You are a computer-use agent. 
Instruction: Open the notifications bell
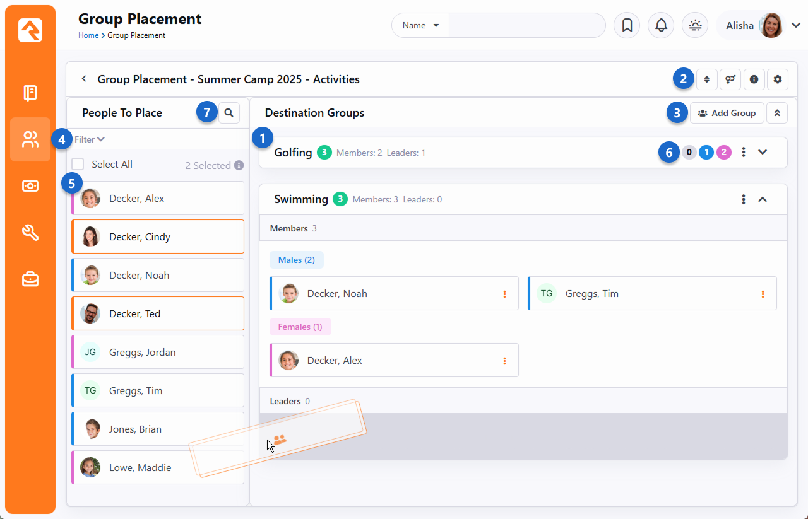coord(661,25)
